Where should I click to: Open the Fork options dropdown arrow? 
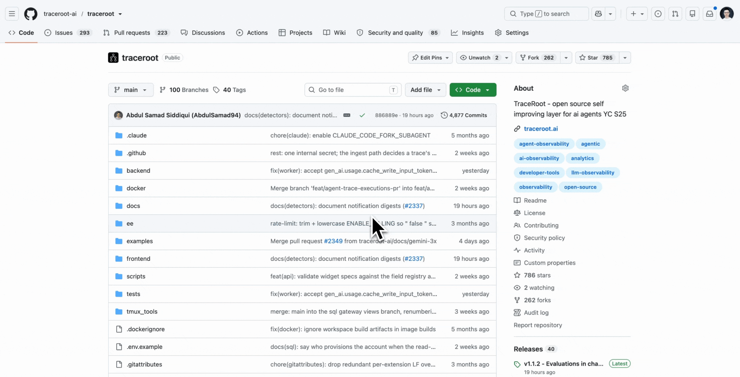566,58
